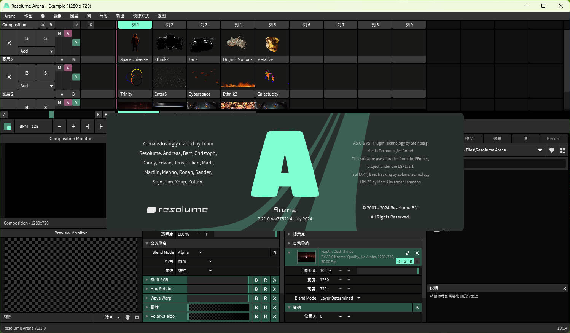The width and height of the screenshot is (570, 333).
Task: Click the Resolume app icon in title bar
Action: (x=6, y=6)
